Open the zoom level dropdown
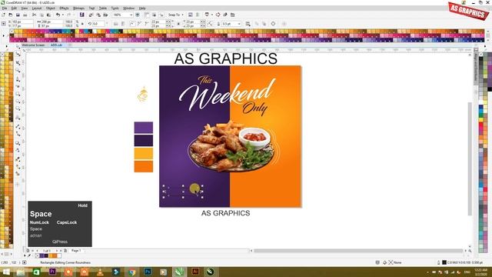Screen dimensions: 492x277 [131, 15]
